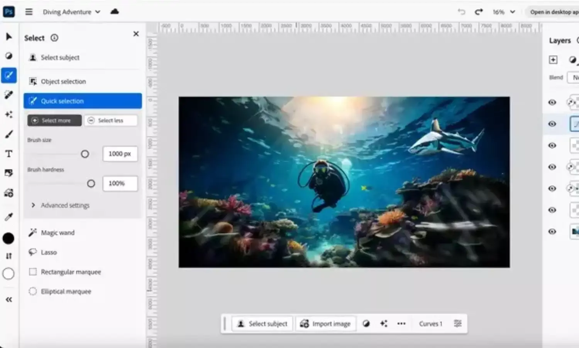Collapse the left toolbar with double chevron
579x348 pixels.
(8, 299)
